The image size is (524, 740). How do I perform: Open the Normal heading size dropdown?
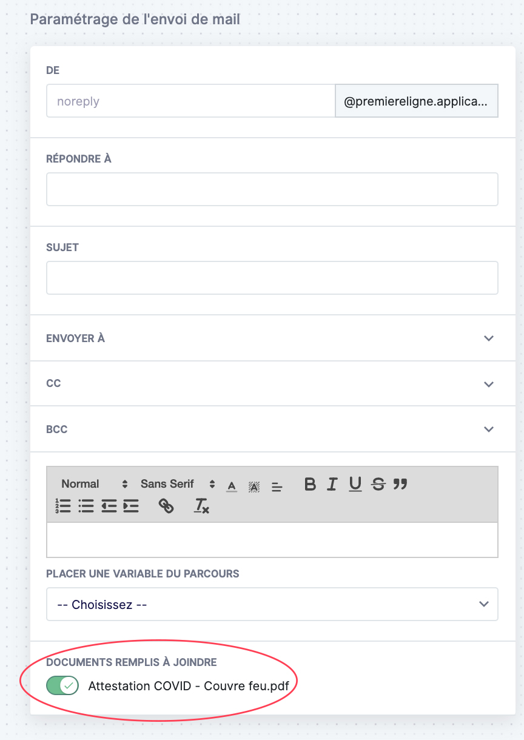pyautogui.click(x=95, y=484)
